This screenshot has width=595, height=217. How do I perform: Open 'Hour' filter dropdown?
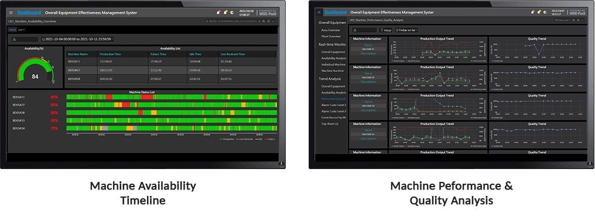385,30
